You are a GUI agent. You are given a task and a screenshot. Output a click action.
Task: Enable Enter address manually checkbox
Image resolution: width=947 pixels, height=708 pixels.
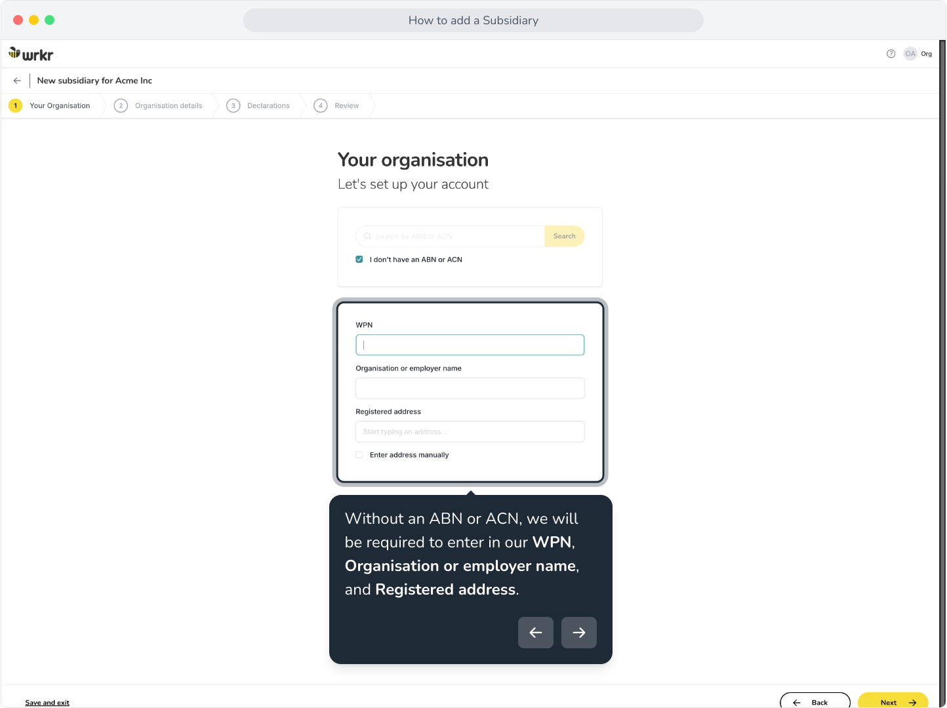coord(359,455)
